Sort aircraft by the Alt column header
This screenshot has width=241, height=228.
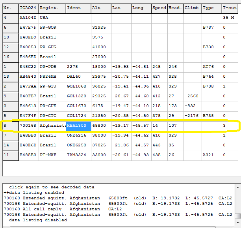pos(100,8)
